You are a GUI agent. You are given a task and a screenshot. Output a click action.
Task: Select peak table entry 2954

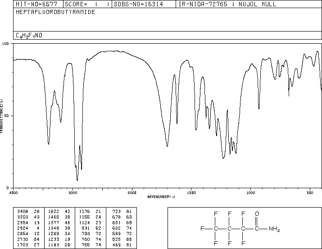point(23,222)
